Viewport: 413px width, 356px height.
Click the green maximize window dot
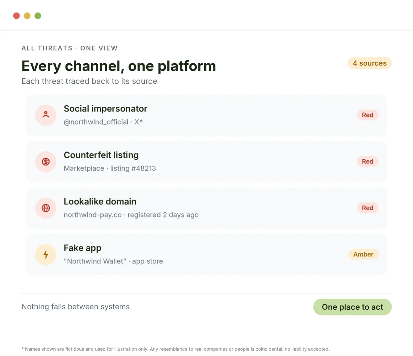coord(38,16)
